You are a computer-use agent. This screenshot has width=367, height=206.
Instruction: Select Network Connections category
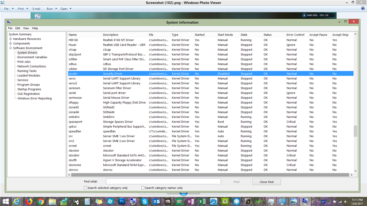click(32, 66)
